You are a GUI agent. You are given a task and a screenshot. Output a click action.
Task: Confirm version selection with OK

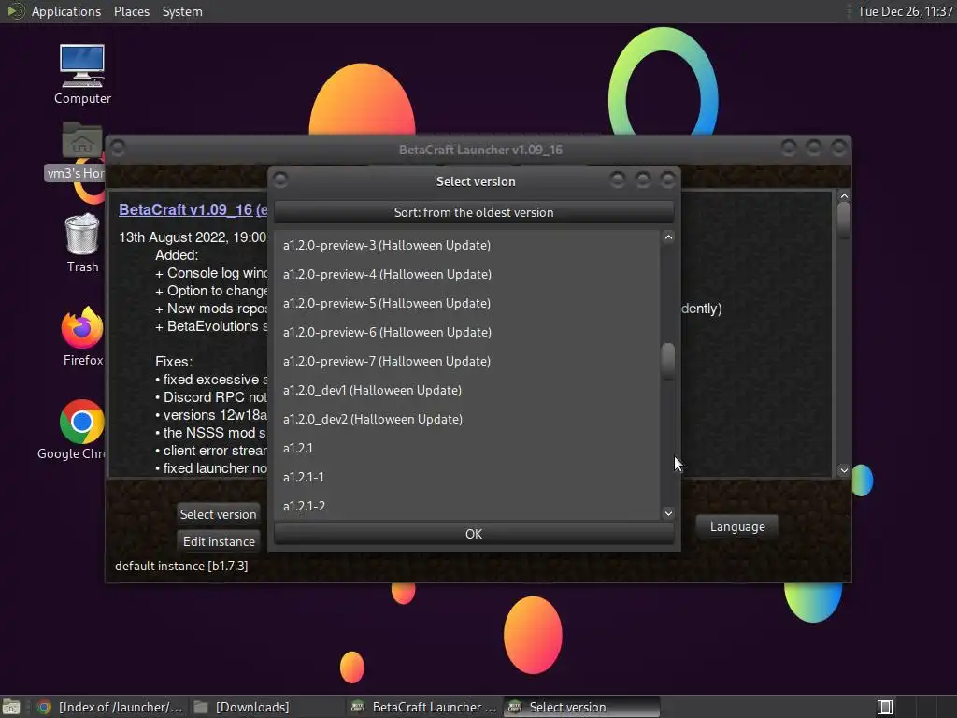tap(474, 534)
